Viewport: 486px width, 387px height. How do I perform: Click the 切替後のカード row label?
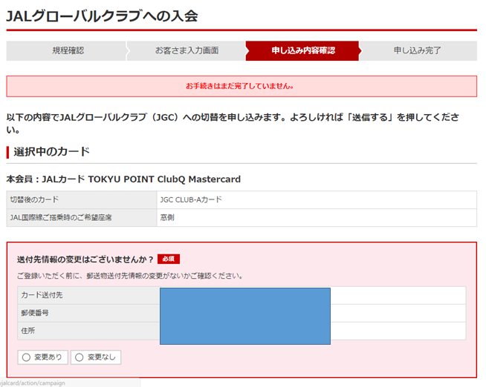click(x=34, y=199)
